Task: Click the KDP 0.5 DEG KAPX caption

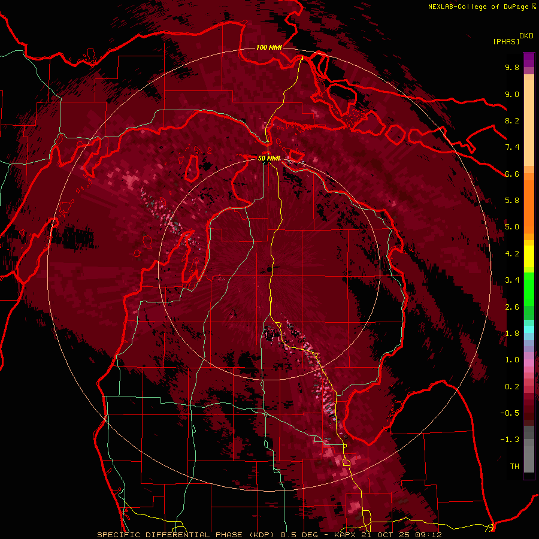Action: coord(269,535)
